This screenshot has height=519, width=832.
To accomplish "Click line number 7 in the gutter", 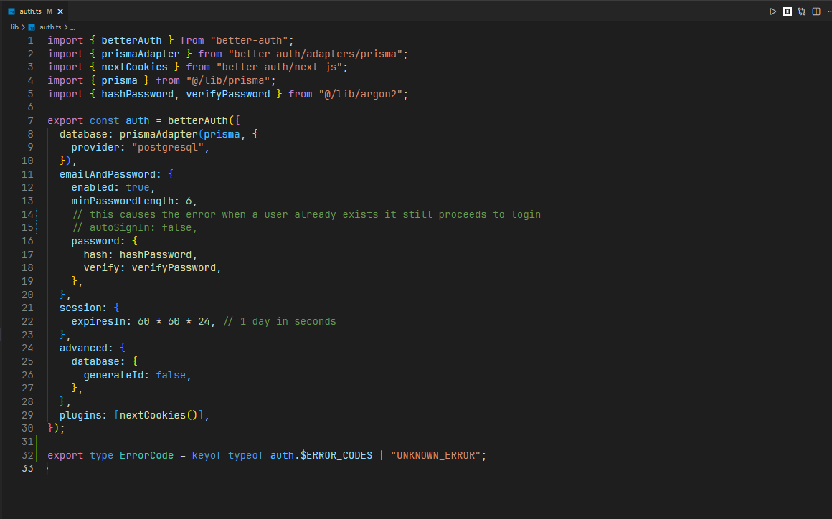I will point(30,121).
